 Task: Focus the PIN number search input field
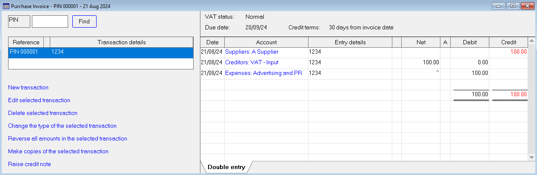pos(50,21)
